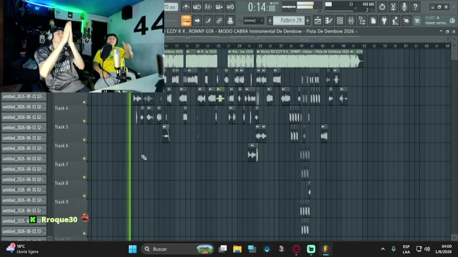Open the Windows Start menu
The height and width of the screenshot is (257, 458).
133,249
